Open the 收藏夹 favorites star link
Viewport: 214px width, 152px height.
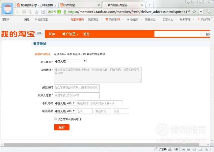pos(133,19)
